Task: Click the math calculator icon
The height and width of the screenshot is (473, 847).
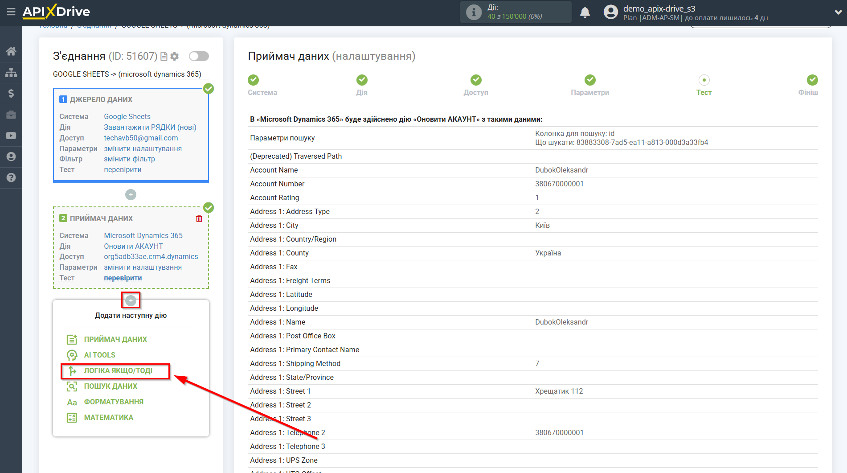Action: click(x=72, y=418)
